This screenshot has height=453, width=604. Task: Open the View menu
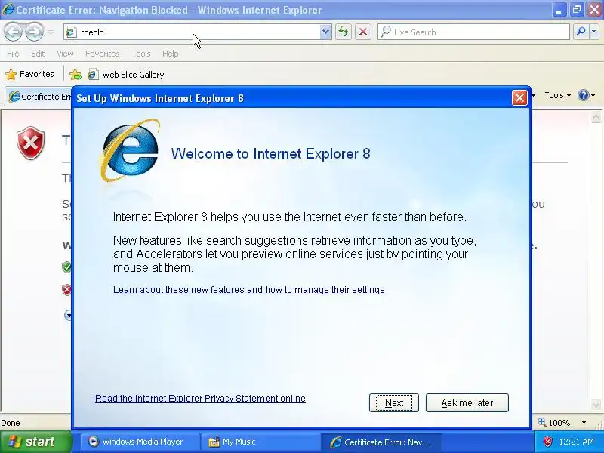65,54
